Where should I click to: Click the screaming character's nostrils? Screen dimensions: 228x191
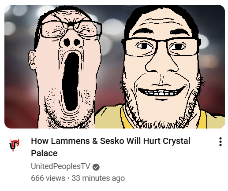pos(72,42)
